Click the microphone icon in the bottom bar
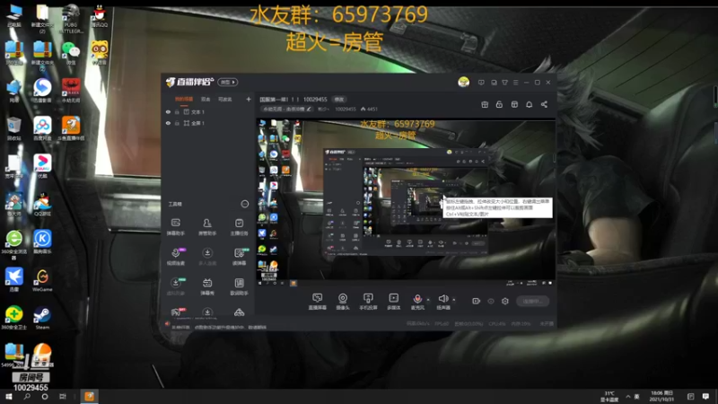 417,299
